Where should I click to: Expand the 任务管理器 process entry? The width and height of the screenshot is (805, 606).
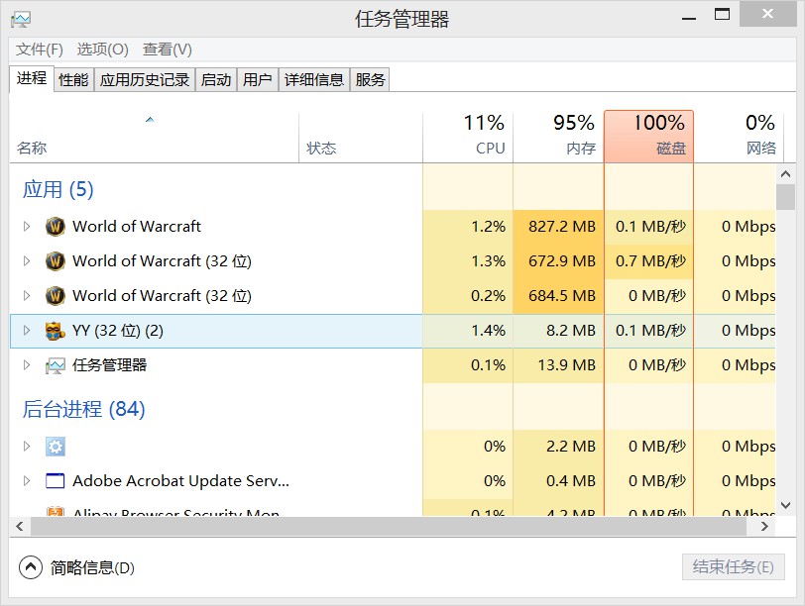27,365
